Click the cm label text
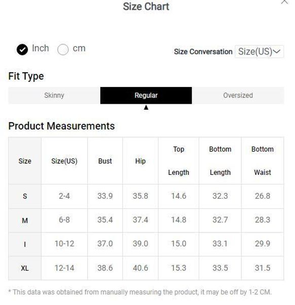Viewport: 295px width, 305px height. click(79, 48)
